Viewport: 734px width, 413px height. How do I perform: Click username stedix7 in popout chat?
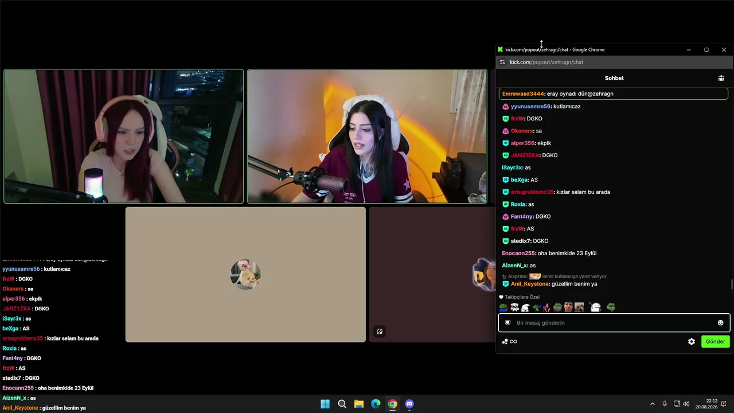click(521, 241)
